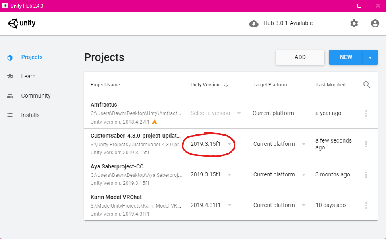Open the Installs section

pos(30,115)
